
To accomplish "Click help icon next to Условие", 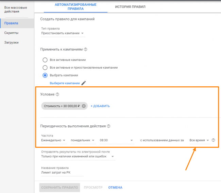I will (x=57, y=94).
